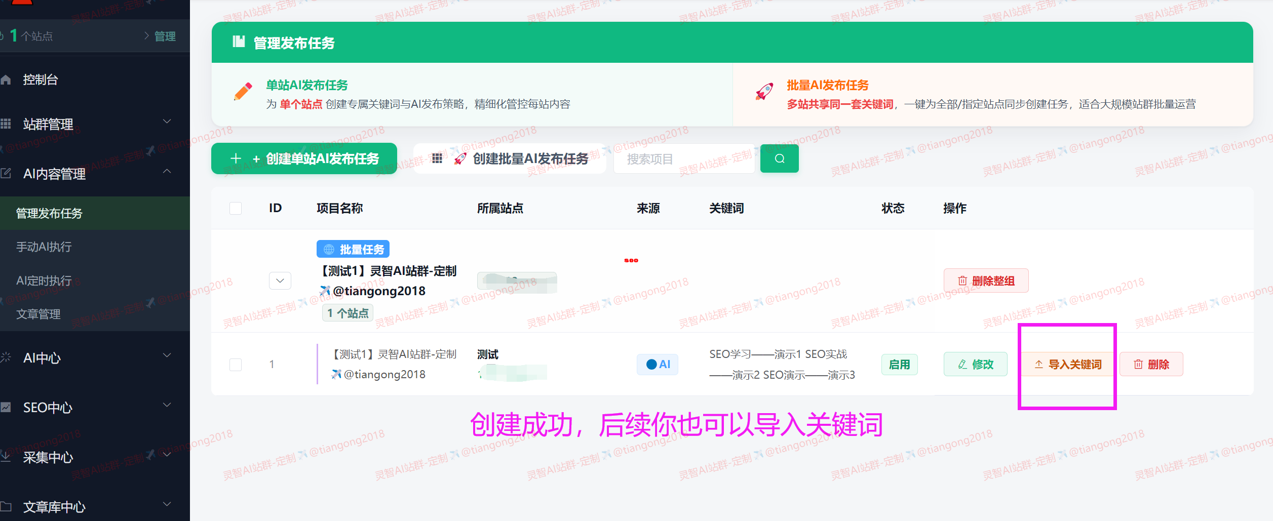Click the search magnifier icon
The height and width of the screenshot is (521, 1273).
point(779,158)
